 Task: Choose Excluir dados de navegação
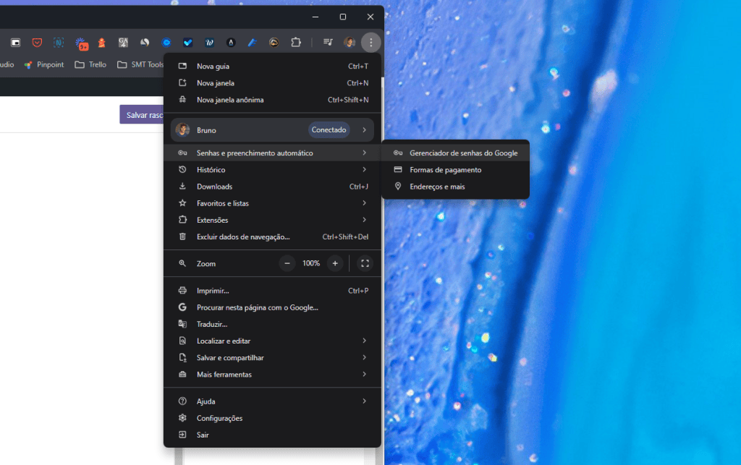[272, 236]
